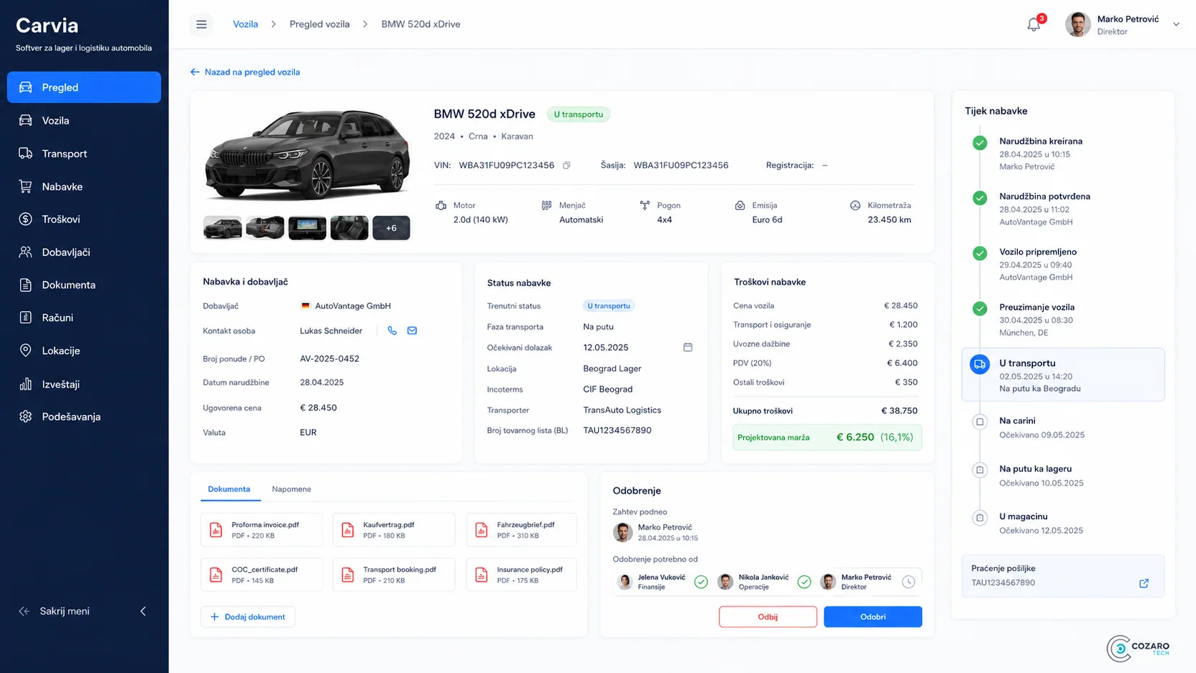Image resolution: width=1196 pixels, height=673 pixels.
Task: Select second car rear thumbnail
Action: point(265,227)
